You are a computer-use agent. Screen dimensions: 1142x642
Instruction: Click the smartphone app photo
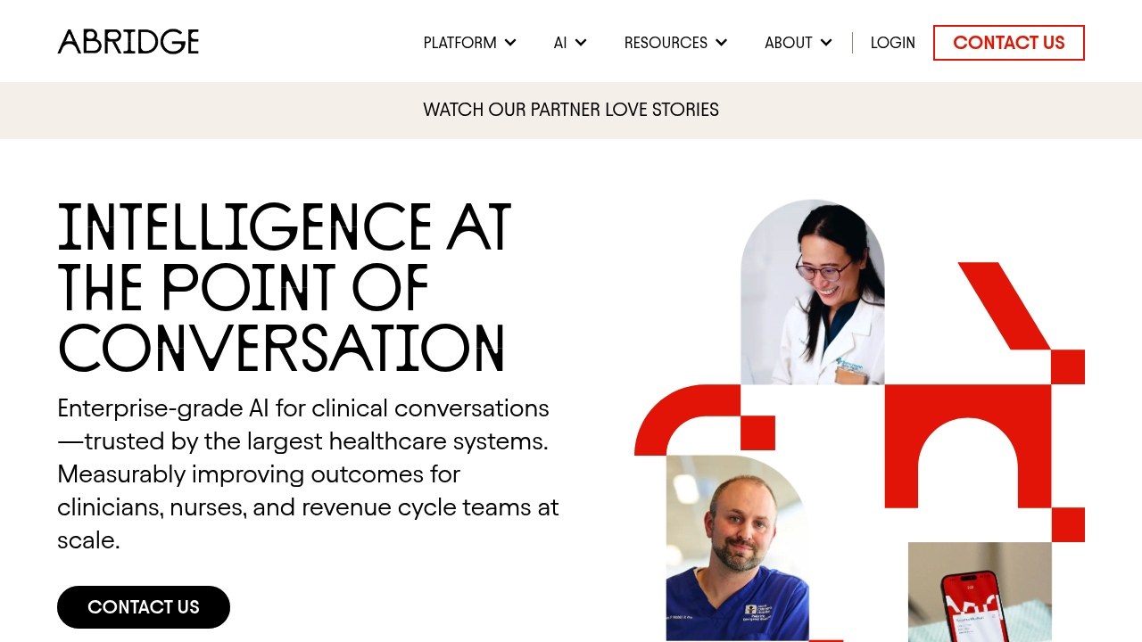[980, 592]
